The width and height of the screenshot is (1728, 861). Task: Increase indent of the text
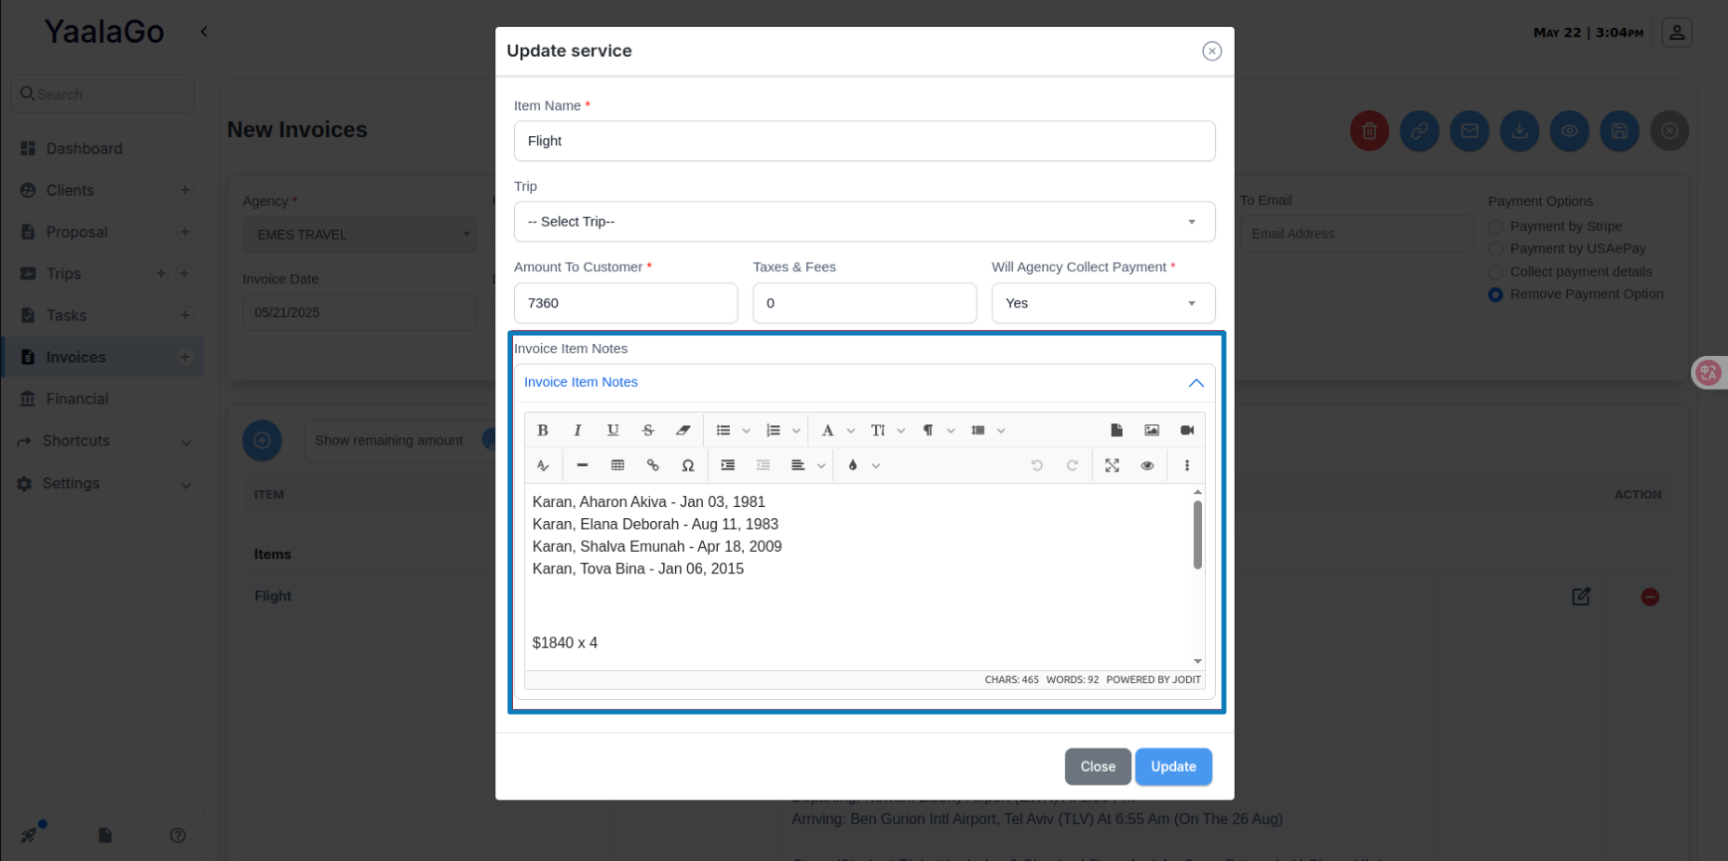pyautogui.click(x=728, y=465)
